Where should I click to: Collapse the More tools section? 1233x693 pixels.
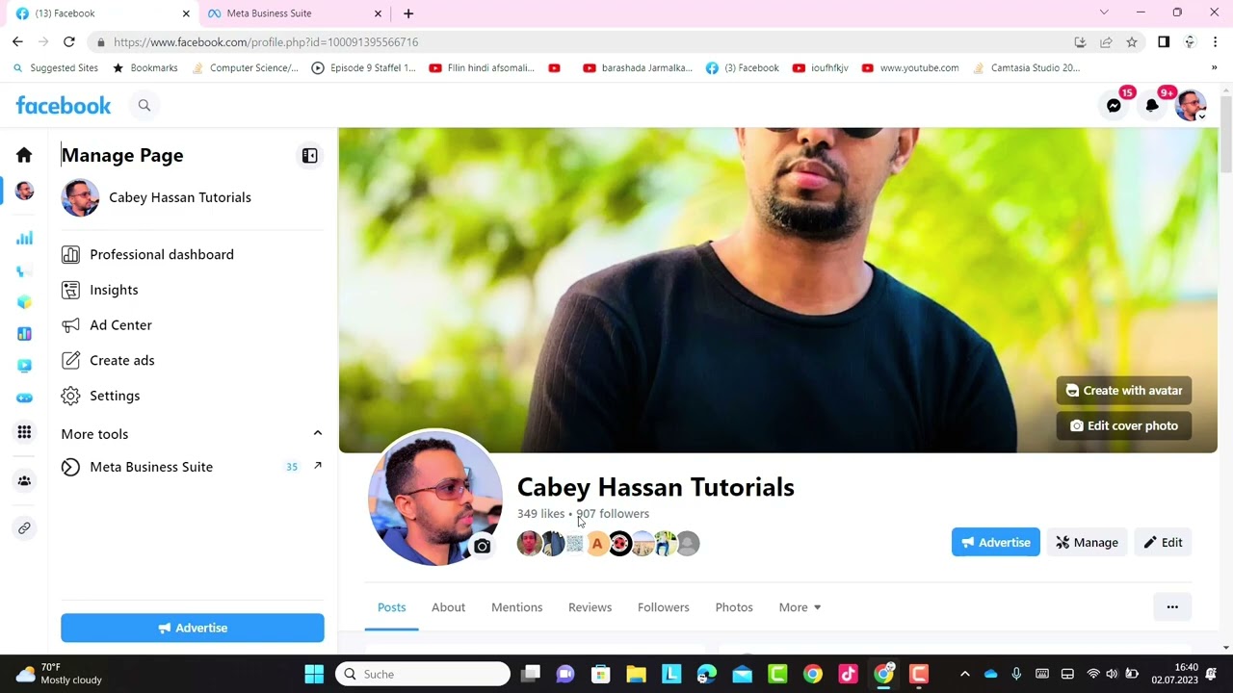(x=317, y=433)
